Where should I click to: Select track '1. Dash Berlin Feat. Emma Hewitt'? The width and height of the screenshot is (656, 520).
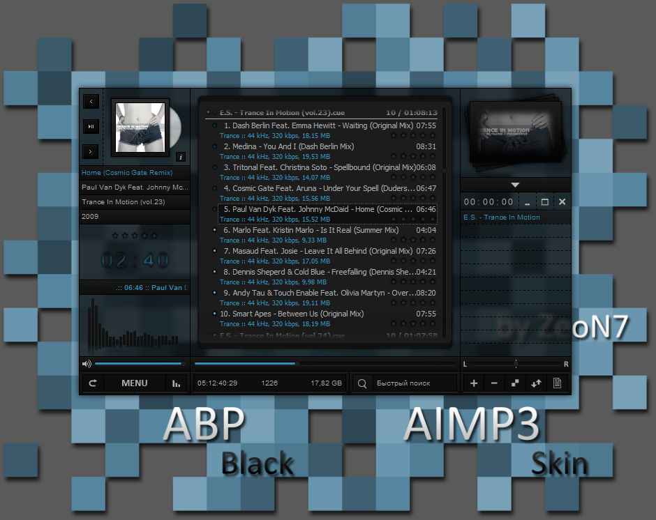pos(328,130)
